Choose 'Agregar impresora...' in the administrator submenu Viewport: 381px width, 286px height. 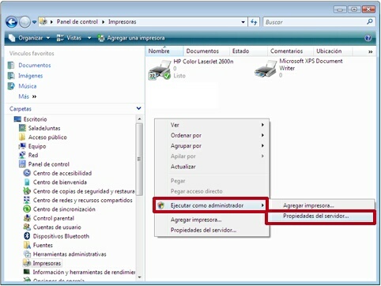tap(321, 205)
